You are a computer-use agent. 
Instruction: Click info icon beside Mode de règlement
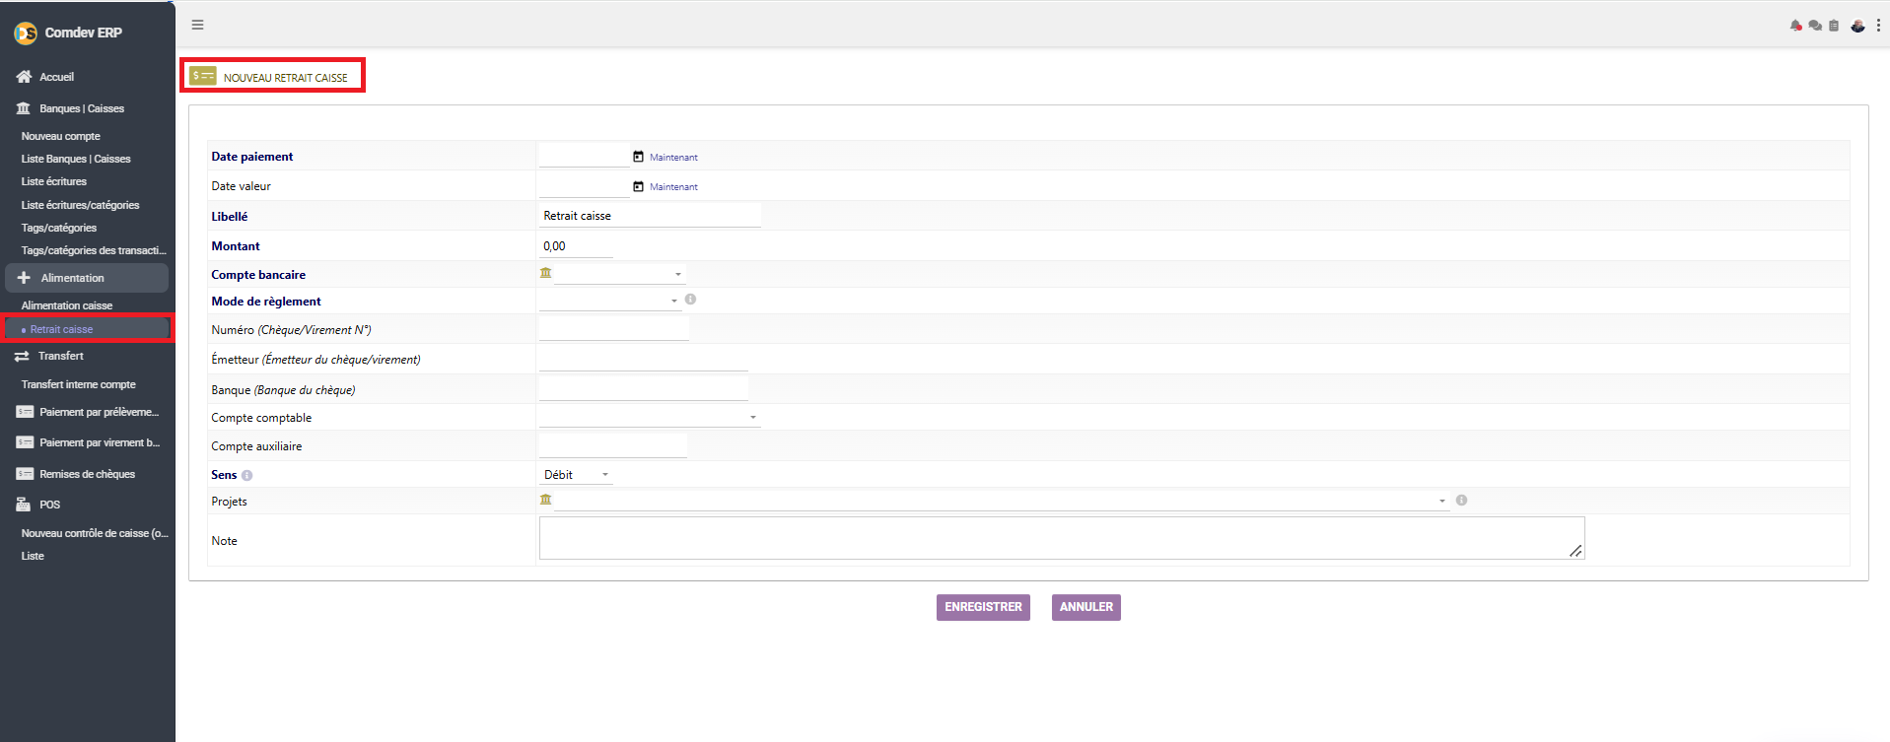[690, 300]
